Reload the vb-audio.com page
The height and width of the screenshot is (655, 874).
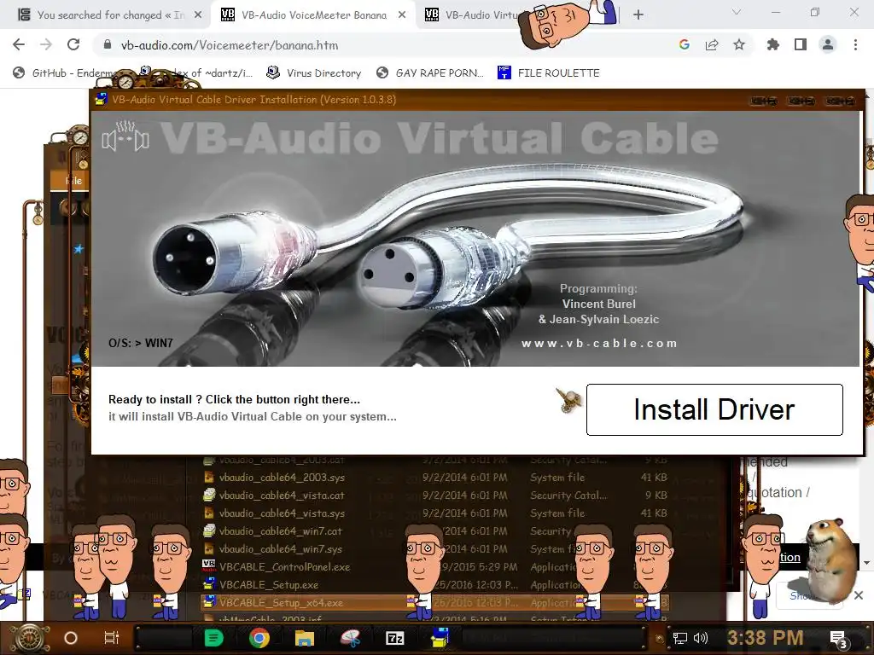point(73,44)
